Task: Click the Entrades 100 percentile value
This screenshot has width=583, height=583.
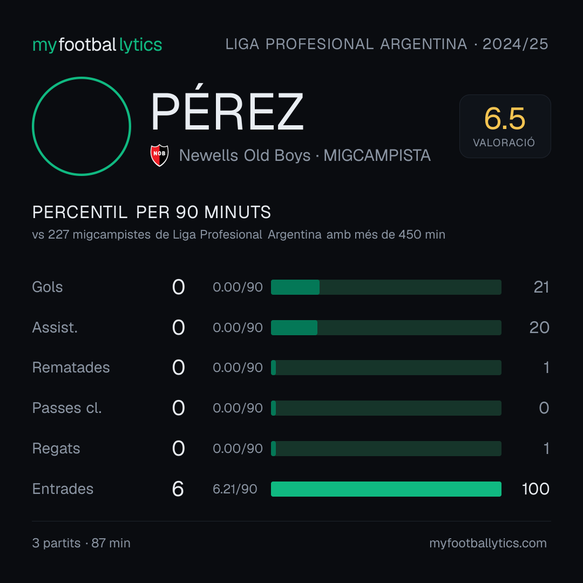Action: [x=535, y=489]
